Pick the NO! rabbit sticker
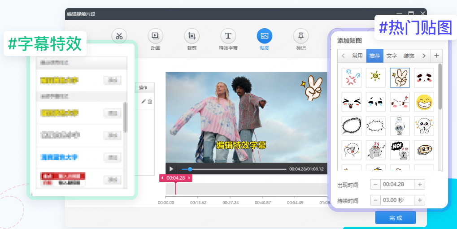 (x=400, y=150)
